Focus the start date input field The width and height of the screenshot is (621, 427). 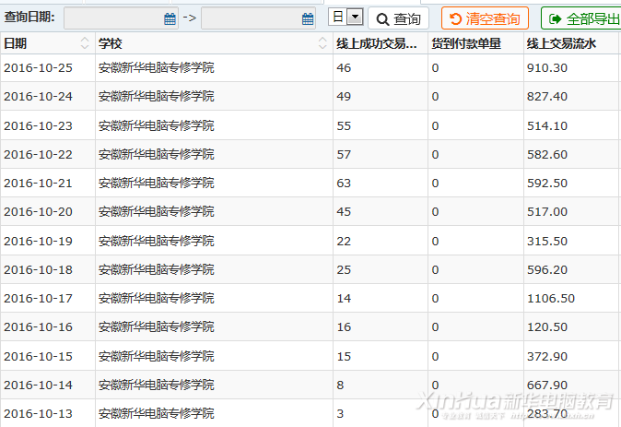(x=112, y=18)
